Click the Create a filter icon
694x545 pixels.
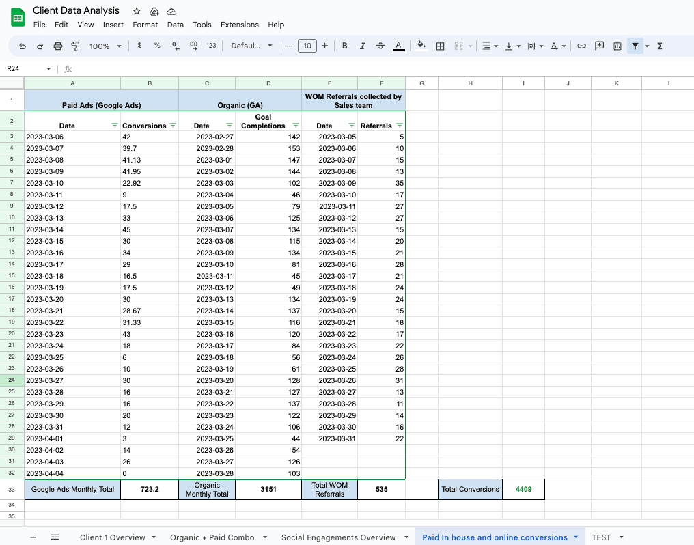[x=635, y=46]
